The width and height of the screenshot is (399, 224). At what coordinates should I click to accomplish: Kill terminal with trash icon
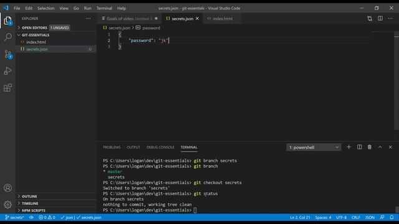click(370, 147)
